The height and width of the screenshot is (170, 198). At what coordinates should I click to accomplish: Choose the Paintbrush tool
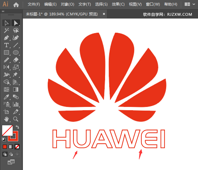point(6,60)
